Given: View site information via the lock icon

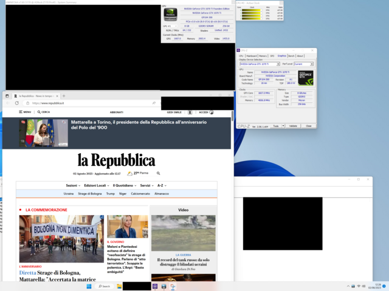Looking at the screenshot, I should click(x=28, y=103).
